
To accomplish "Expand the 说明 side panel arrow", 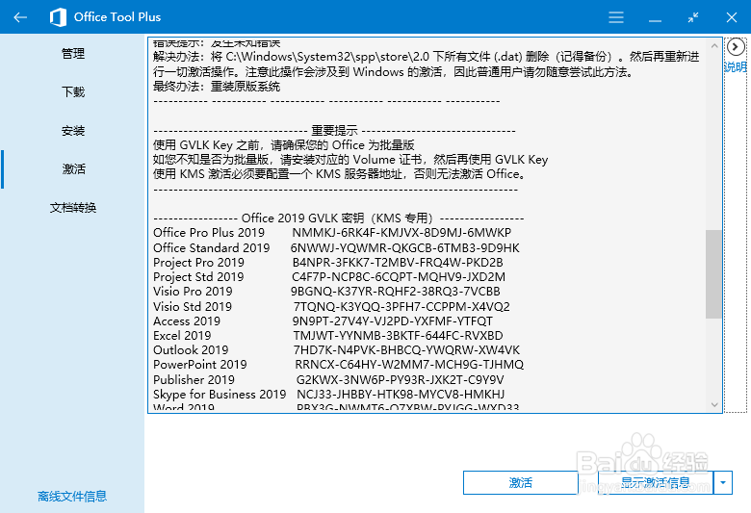I will click(736, 47).
